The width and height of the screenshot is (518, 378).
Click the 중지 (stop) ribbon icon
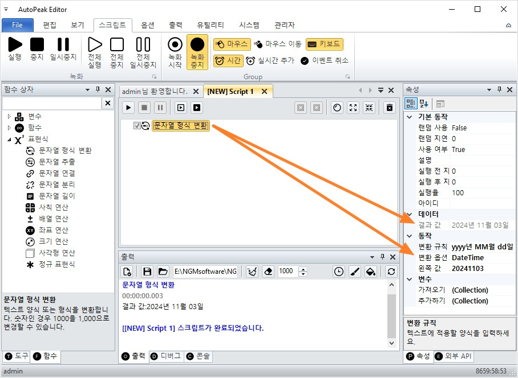pos(37,49)
